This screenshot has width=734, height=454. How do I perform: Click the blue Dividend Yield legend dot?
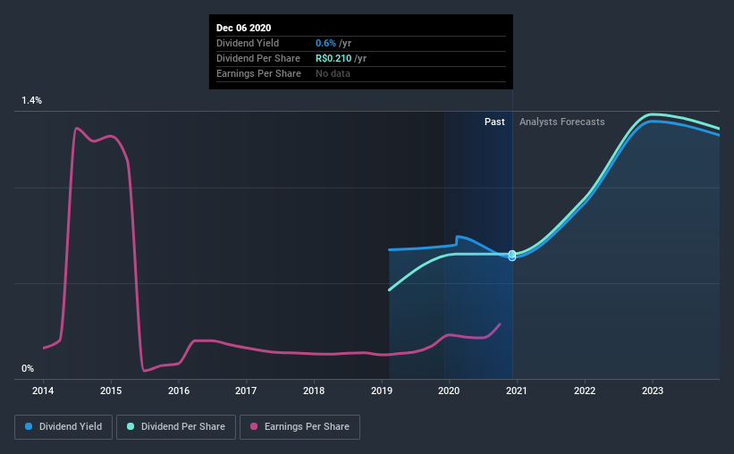click(29, 426)
